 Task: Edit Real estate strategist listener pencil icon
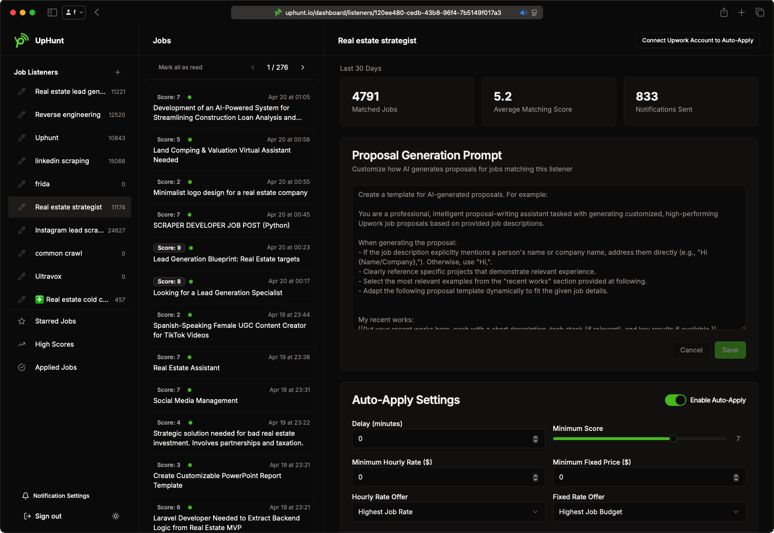(x=22, y=207)
